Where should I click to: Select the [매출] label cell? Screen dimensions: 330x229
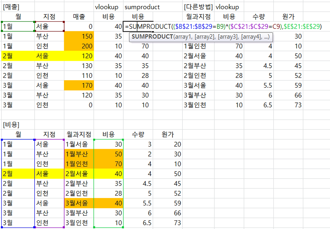pyautogui.click(x=18, y=7)
